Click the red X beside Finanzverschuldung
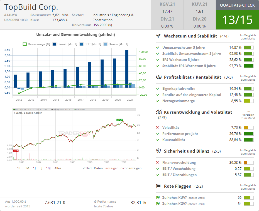This screenshot has width=259, height=211. [x=158, y=163]
